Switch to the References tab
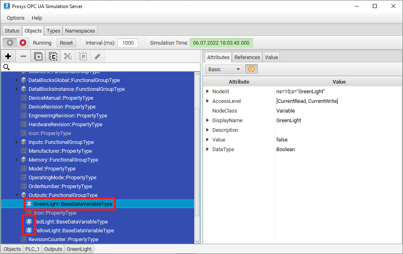 click(247, 57)
